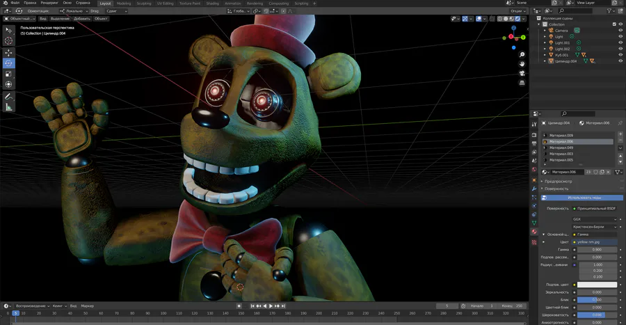
Task: Select Материал.049 in material slot list
Action: point(578,148)
